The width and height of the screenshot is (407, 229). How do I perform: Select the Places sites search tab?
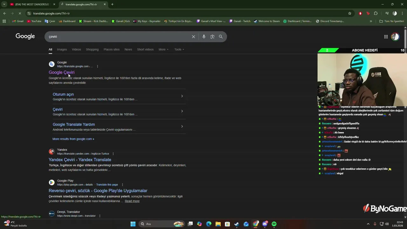112,49
